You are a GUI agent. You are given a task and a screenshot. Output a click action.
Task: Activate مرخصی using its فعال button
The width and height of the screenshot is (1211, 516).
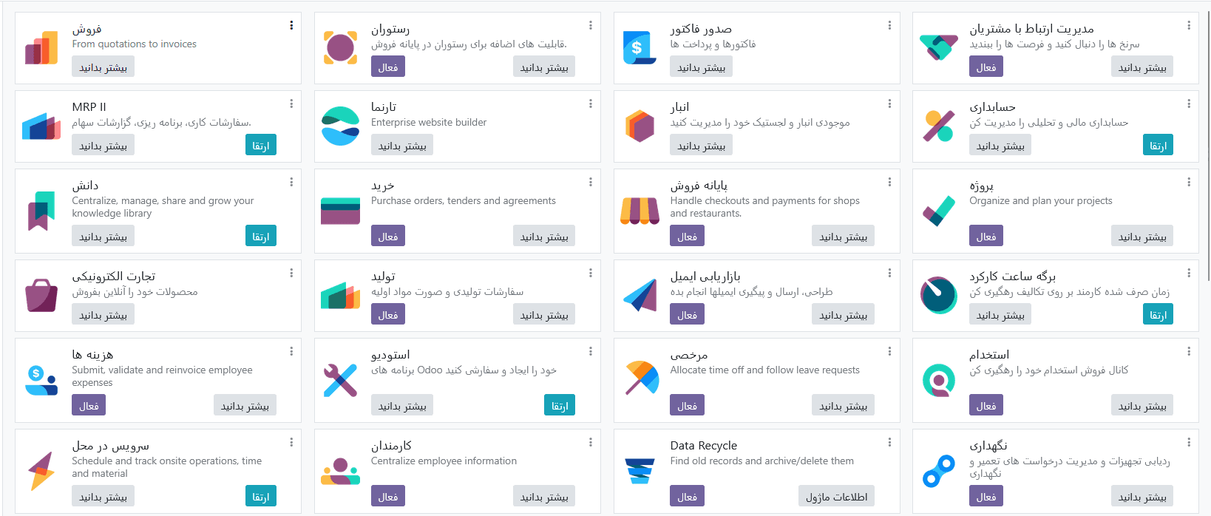pos(687,404)
